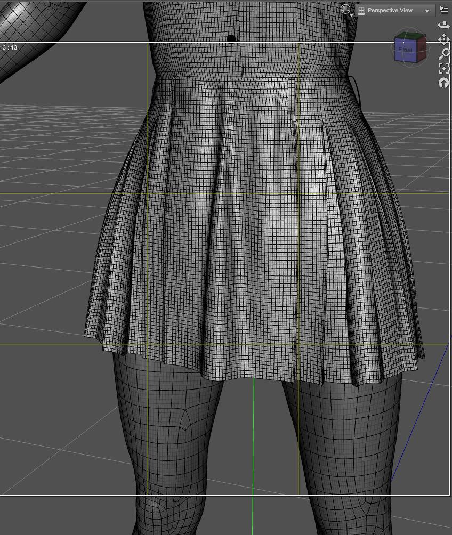Select the dolly zoom magnifier icon

click(x=444, y=54)
